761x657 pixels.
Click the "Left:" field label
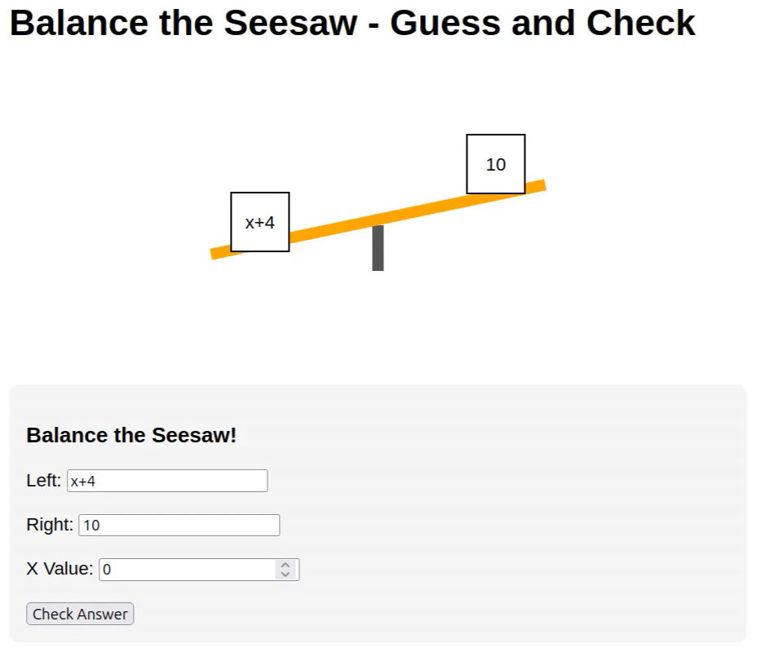(43, 481)
